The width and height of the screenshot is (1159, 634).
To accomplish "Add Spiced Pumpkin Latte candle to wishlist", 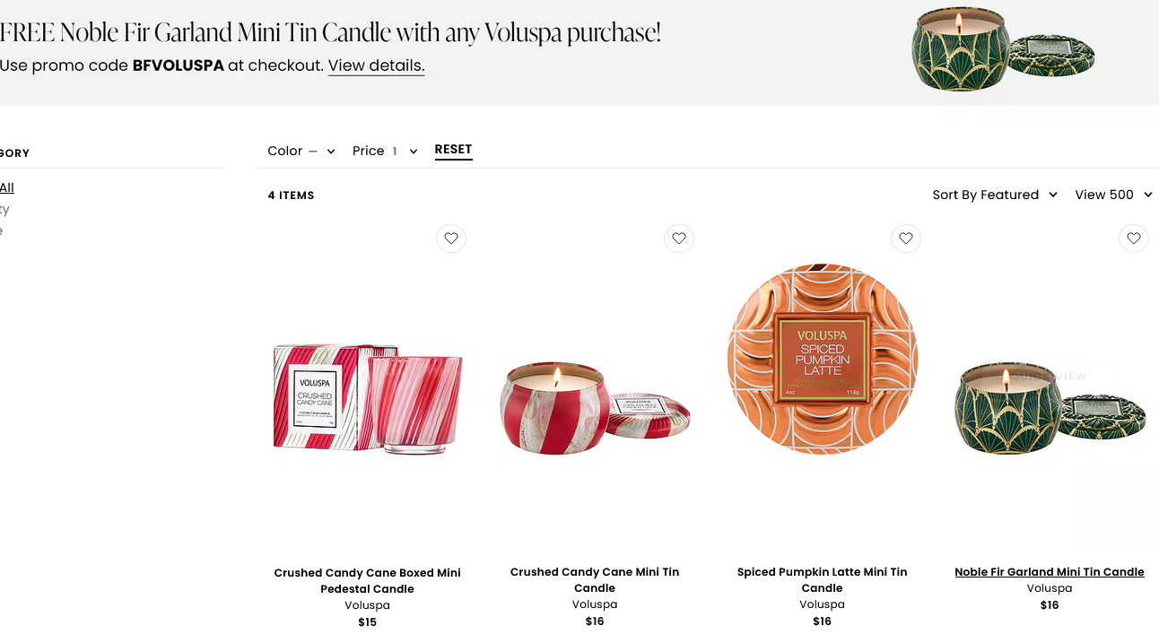I will pyautogui.click(x=906, y=239).
